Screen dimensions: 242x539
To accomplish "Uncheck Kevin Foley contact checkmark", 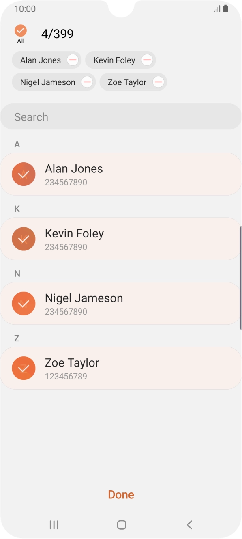I will tap(24, 239).
